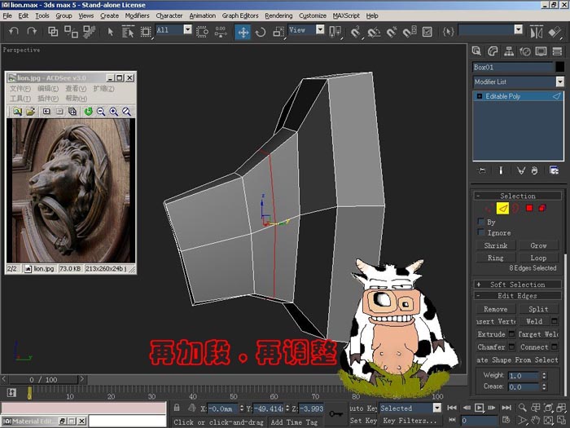Click the Weight spinner arrows
The height and width of the screenshot is (428, 570).
544,375
